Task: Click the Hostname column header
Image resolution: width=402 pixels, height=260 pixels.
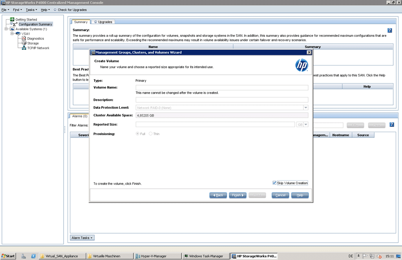Action: click(340, 135)
